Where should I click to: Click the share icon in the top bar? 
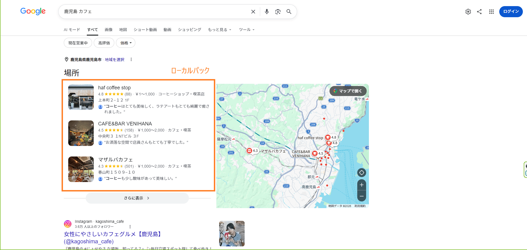point(479,12)
